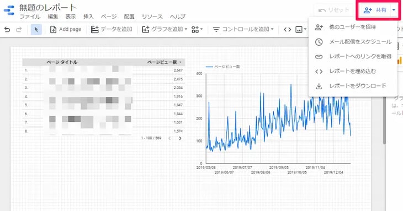Open the リソース menu
Image resolution: width=403 pixels, height=211 pixels.
[152, 17]
